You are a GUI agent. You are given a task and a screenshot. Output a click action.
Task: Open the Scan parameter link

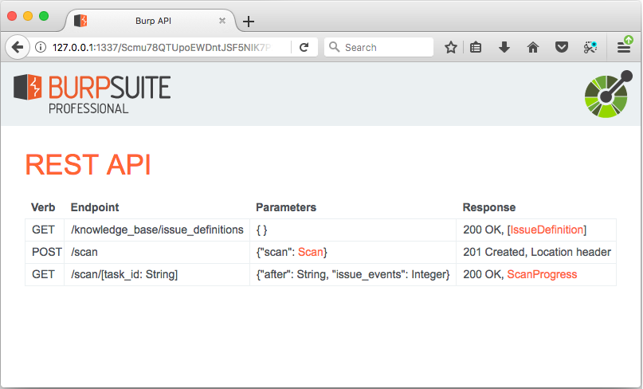(311, 252)
